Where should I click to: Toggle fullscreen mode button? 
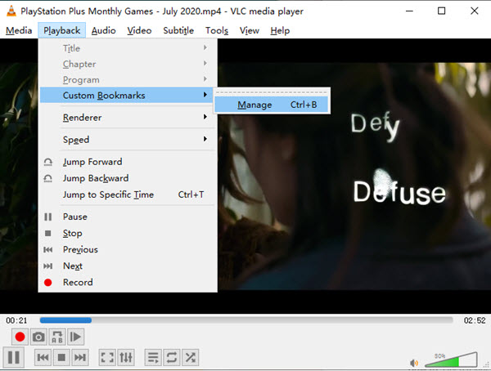107,357
